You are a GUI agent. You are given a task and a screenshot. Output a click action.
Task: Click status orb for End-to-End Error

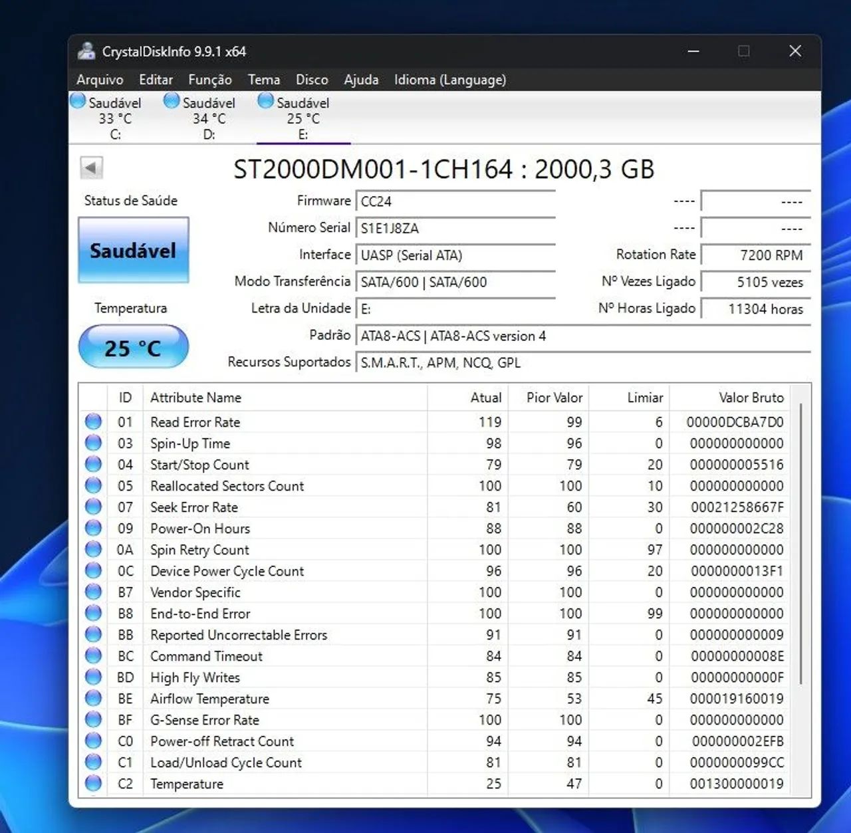click(x=93, y=613)
